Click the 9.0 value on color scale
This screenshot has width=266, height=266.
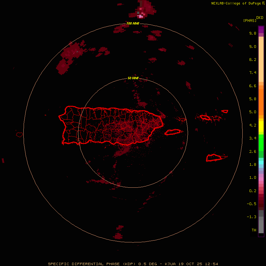point(253,46)
